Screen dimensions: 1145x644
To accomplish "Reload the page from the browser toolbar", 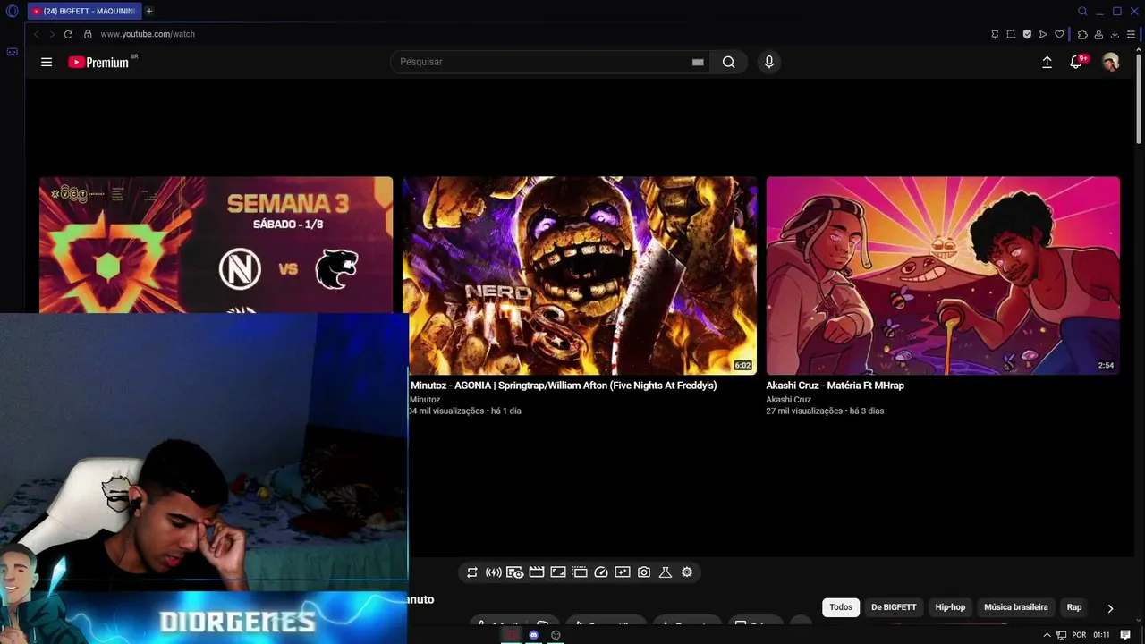I will (x=68, y=34).
